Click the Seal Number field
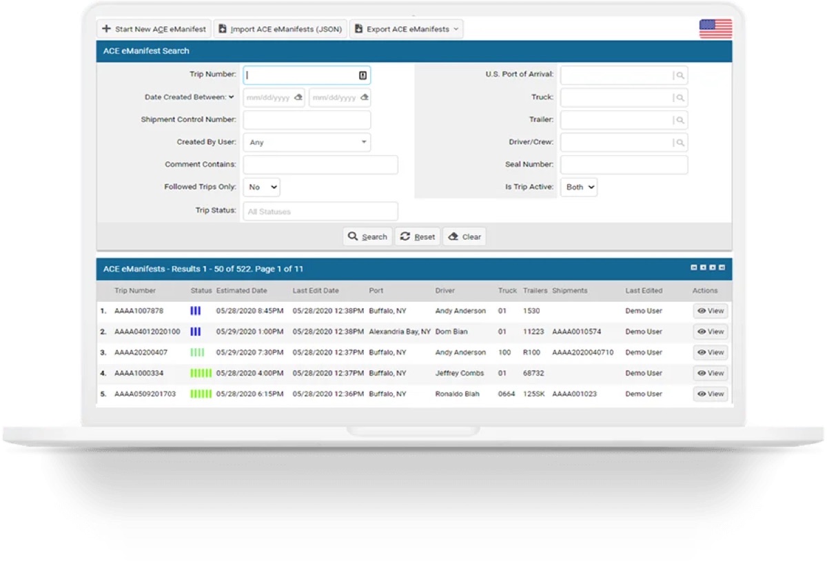Image resolution: width=827 pixels, height=568 pixels. tap(624, 165)
